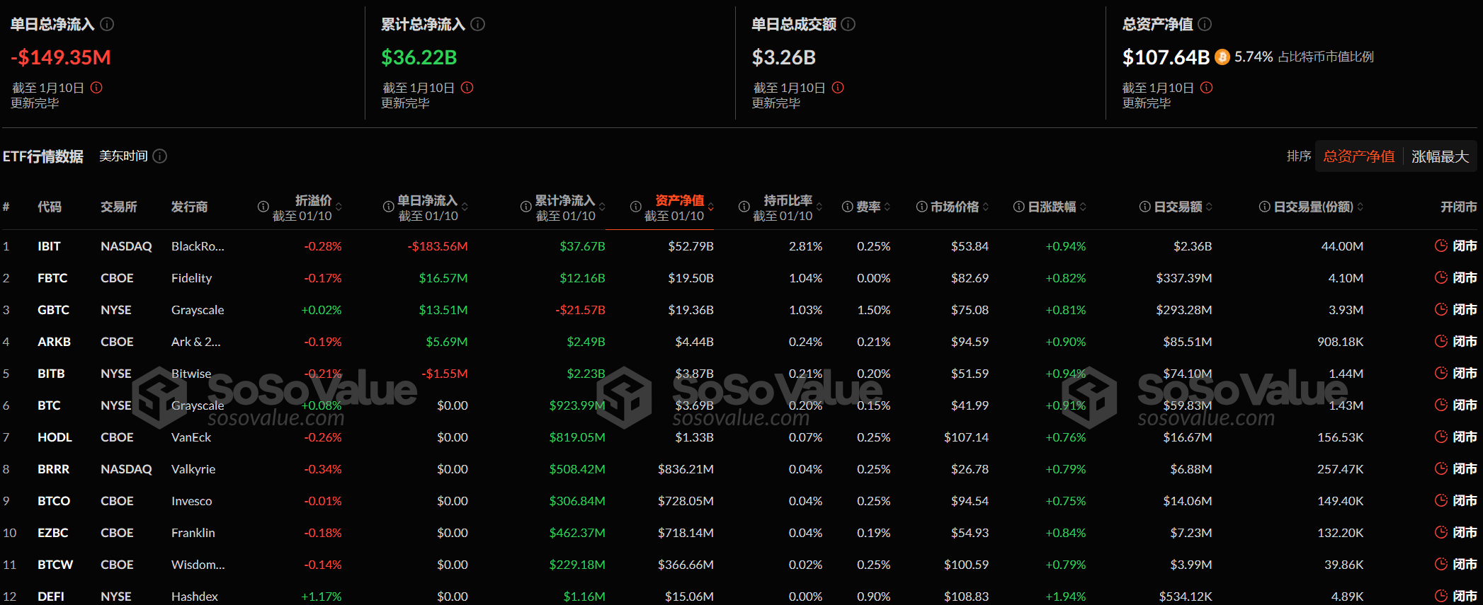The width and height of the screenshot is (1483, 605).
Task: Sort by 日涨跌幅 column arrows
Action: 1084,207
